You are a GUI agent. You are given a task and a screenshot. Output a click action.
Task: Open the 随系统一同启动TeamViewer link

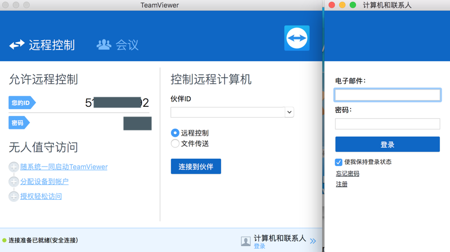[64, 166]
